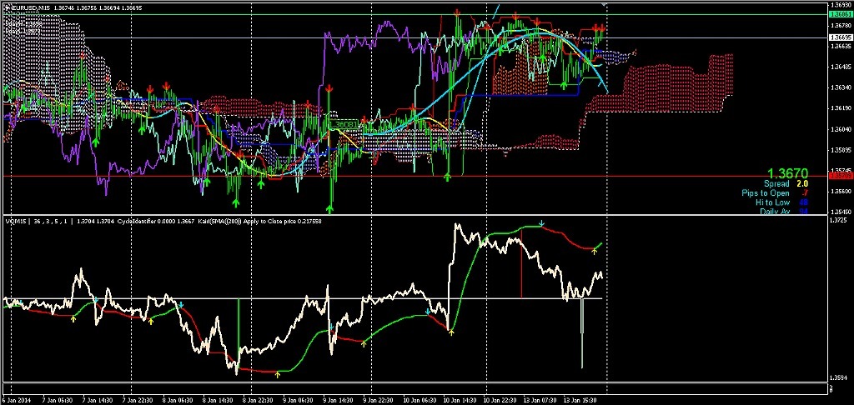Click the 1.36190 price axis label
854x405 pixels.
[x=841, y=108]
